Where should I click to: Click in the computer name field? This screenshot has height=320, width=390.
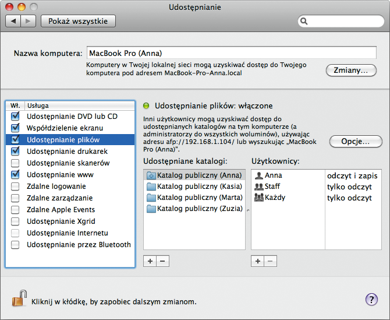click(231, 53)
